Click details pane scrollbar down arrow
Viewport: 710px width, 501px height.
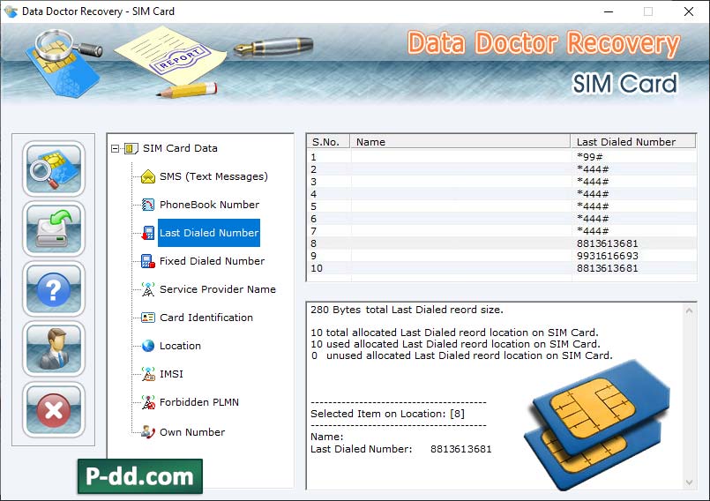689,482
